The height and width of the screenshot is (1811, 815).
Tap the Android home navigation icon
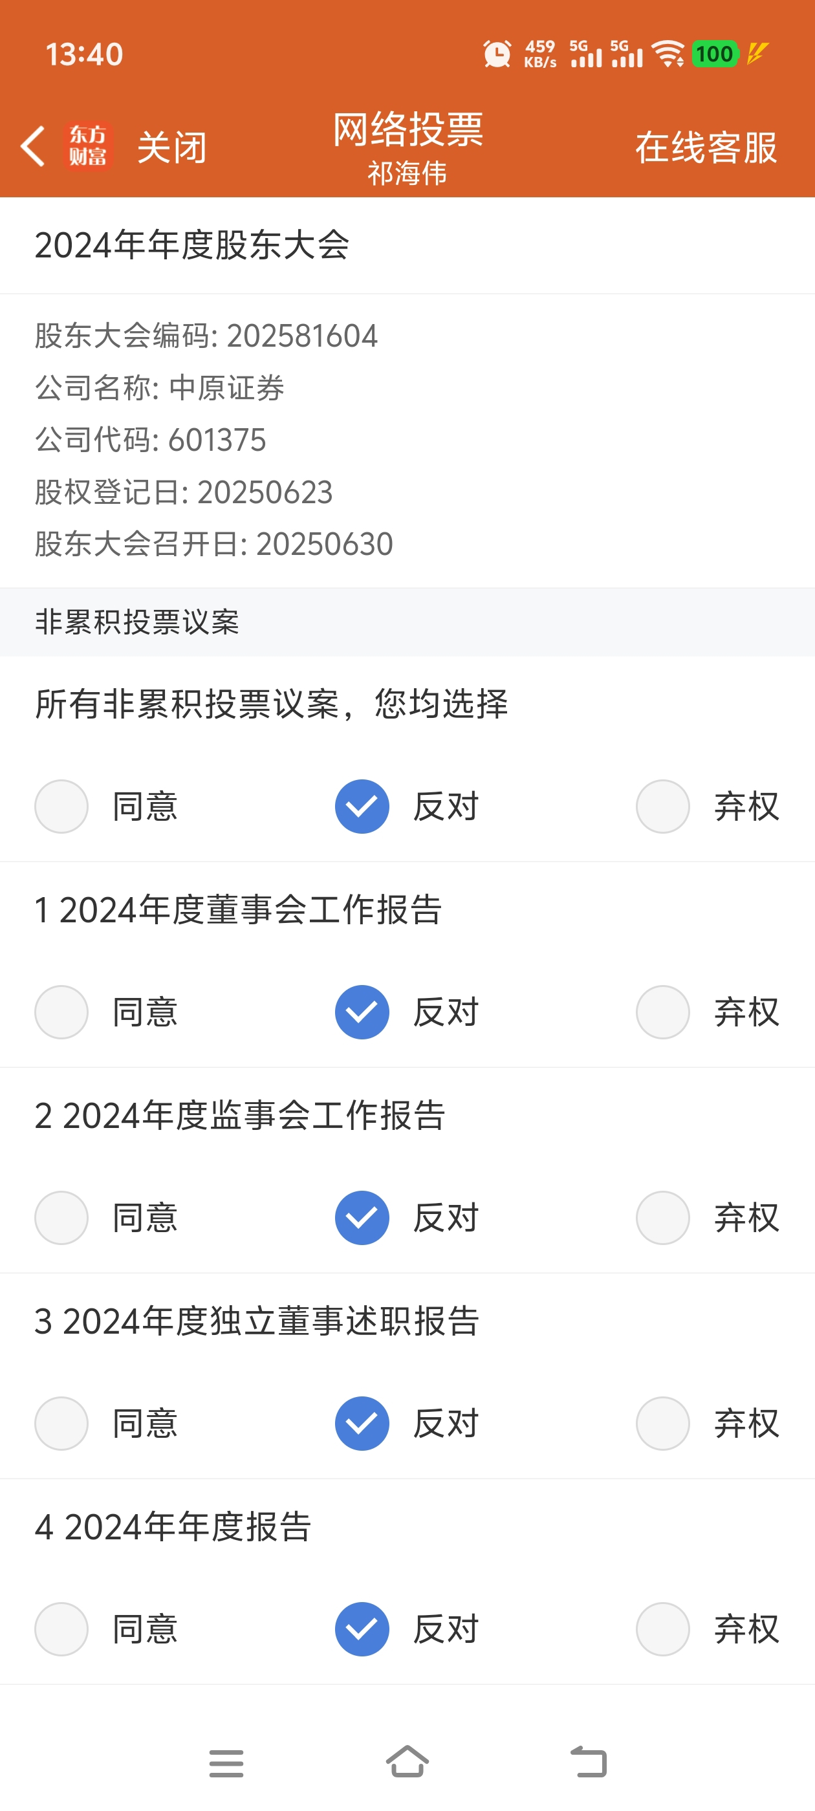tap(407, 1761)
